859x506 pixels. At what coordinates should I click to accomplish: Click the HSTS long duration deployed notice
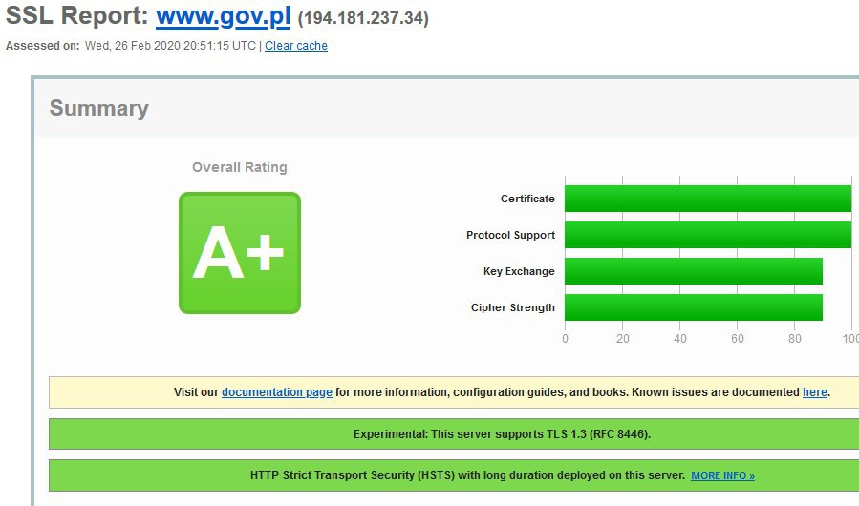tap(454, 475)
